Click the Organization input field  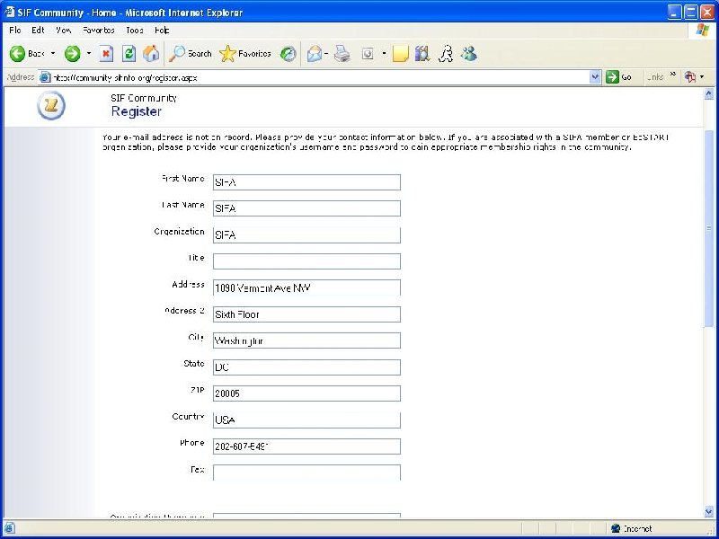[306, 234]
